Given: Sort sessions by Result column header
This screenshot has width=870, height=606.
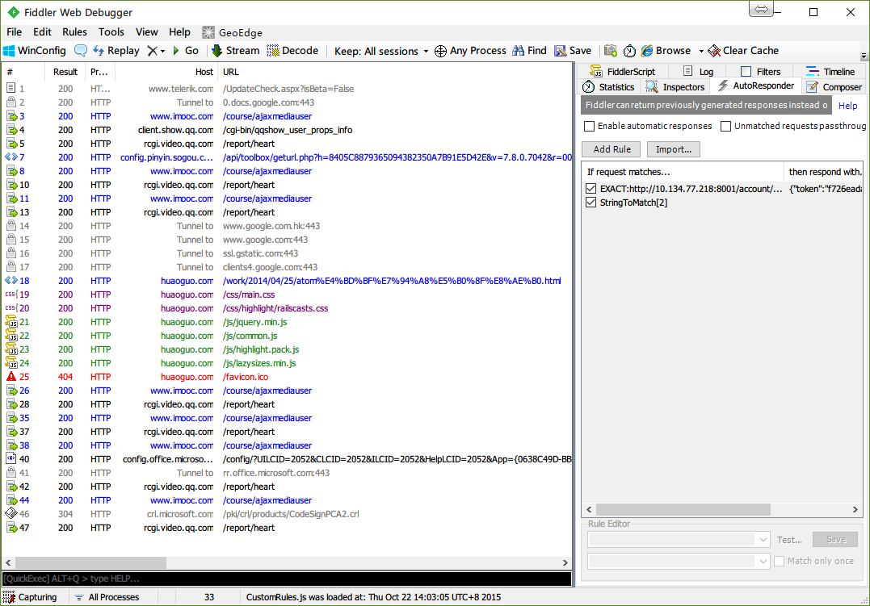Looking at the screenshot, I should click(x=65, y=72).
